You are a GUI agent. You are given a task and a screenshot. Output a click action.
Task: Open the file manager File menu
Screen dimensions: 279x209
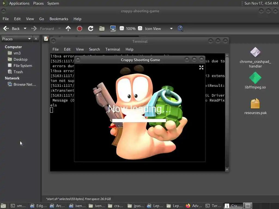(x=6, y=19)
